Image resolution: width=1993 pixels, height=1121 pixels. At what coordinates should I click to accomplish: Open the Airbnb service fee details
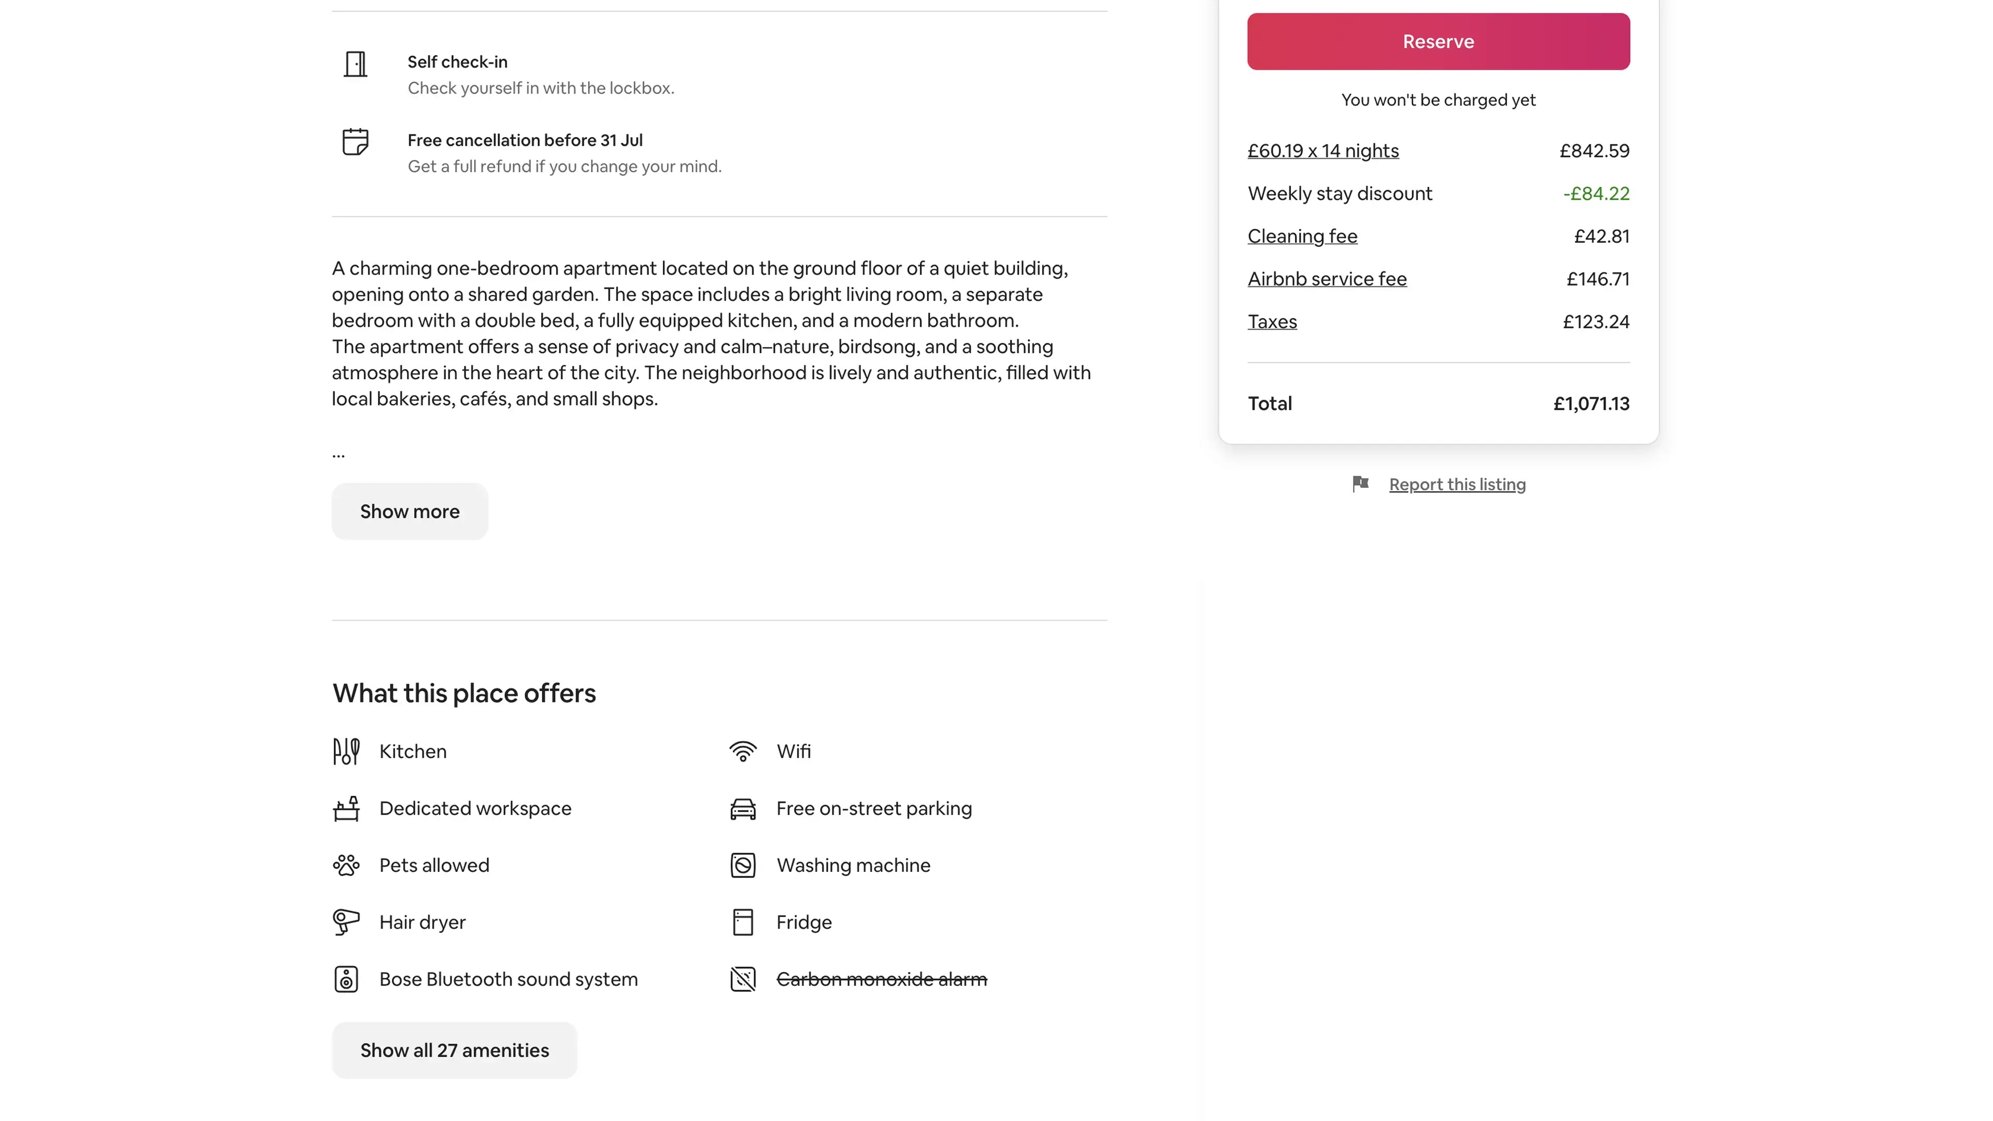[1327, 279]
